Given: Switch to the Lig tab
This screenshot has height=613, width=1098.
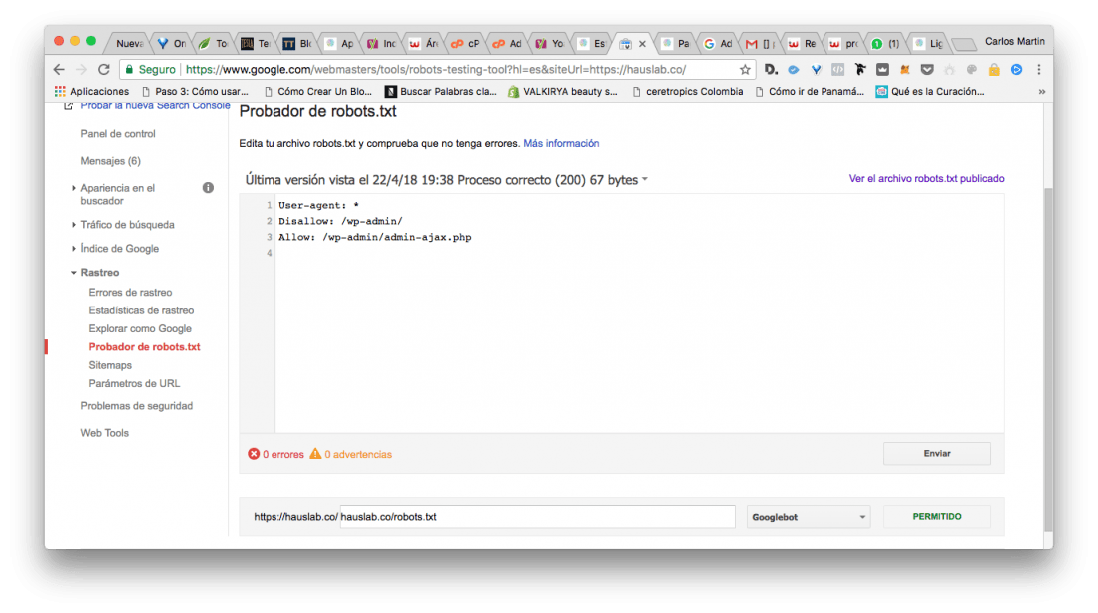Looking at the screenshot, I should [929, 44].
